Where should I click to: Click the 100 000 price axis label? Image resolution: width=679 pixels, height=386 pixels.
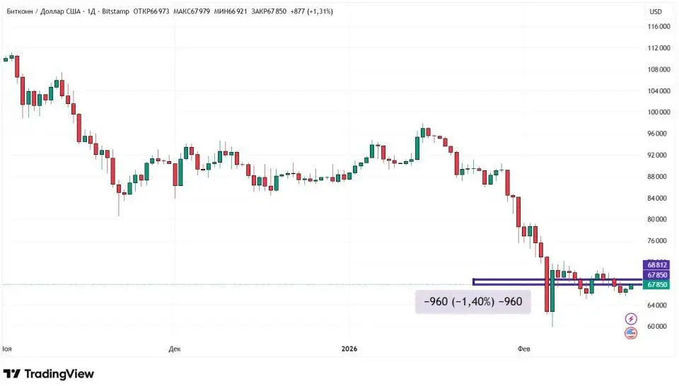click(x=658, y=112)
